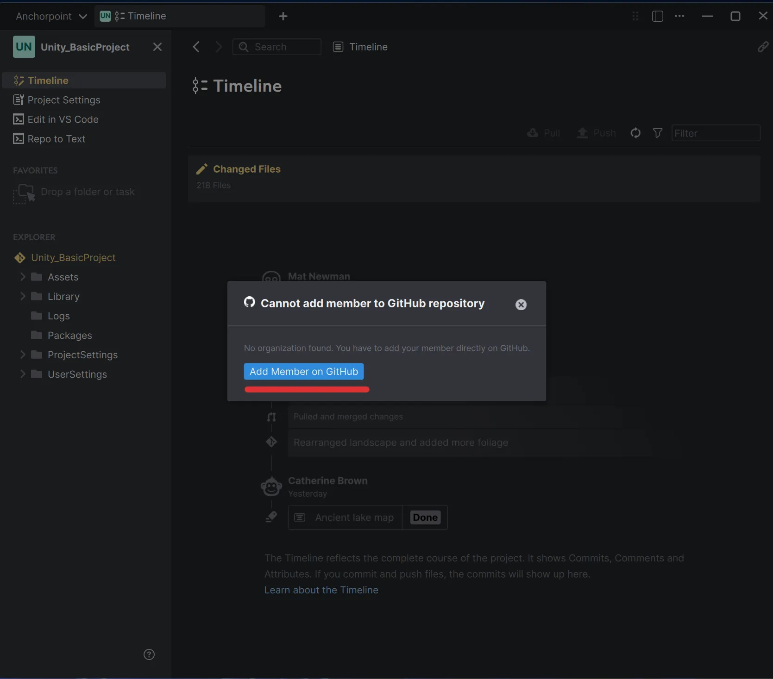The height and width of the screenshot is (679, 773).
Task: Click the filter funnel icon
Action: 657,133
